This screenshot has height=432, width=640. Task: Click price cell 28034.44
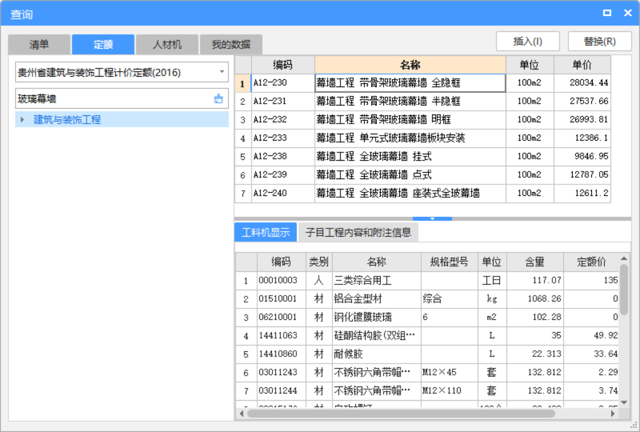[x=582, y=83]
